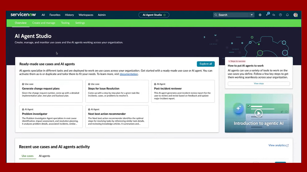Open the All menu

pyautogui.click(x=43, y=15)
